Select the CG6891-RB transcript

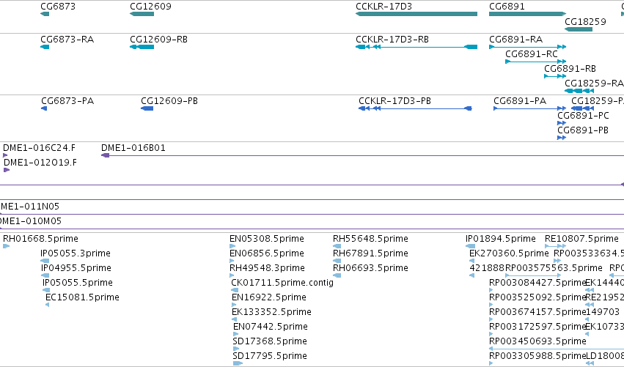555,76
